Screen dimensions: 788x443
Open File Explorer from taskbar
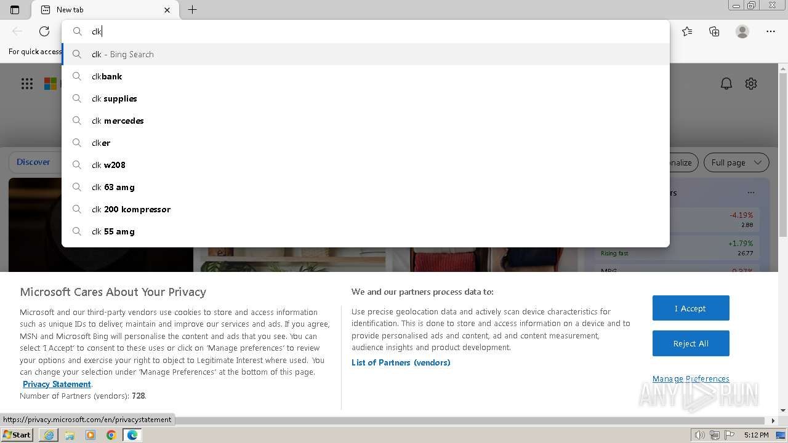coord(70,435)
